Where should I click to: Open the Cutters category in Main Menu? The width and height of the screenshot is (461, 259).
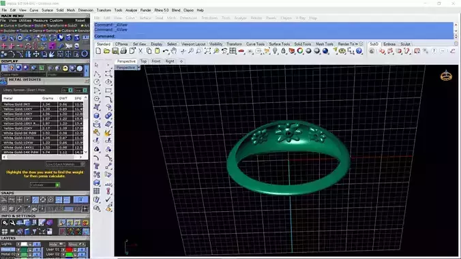click(x=68, y=31)
